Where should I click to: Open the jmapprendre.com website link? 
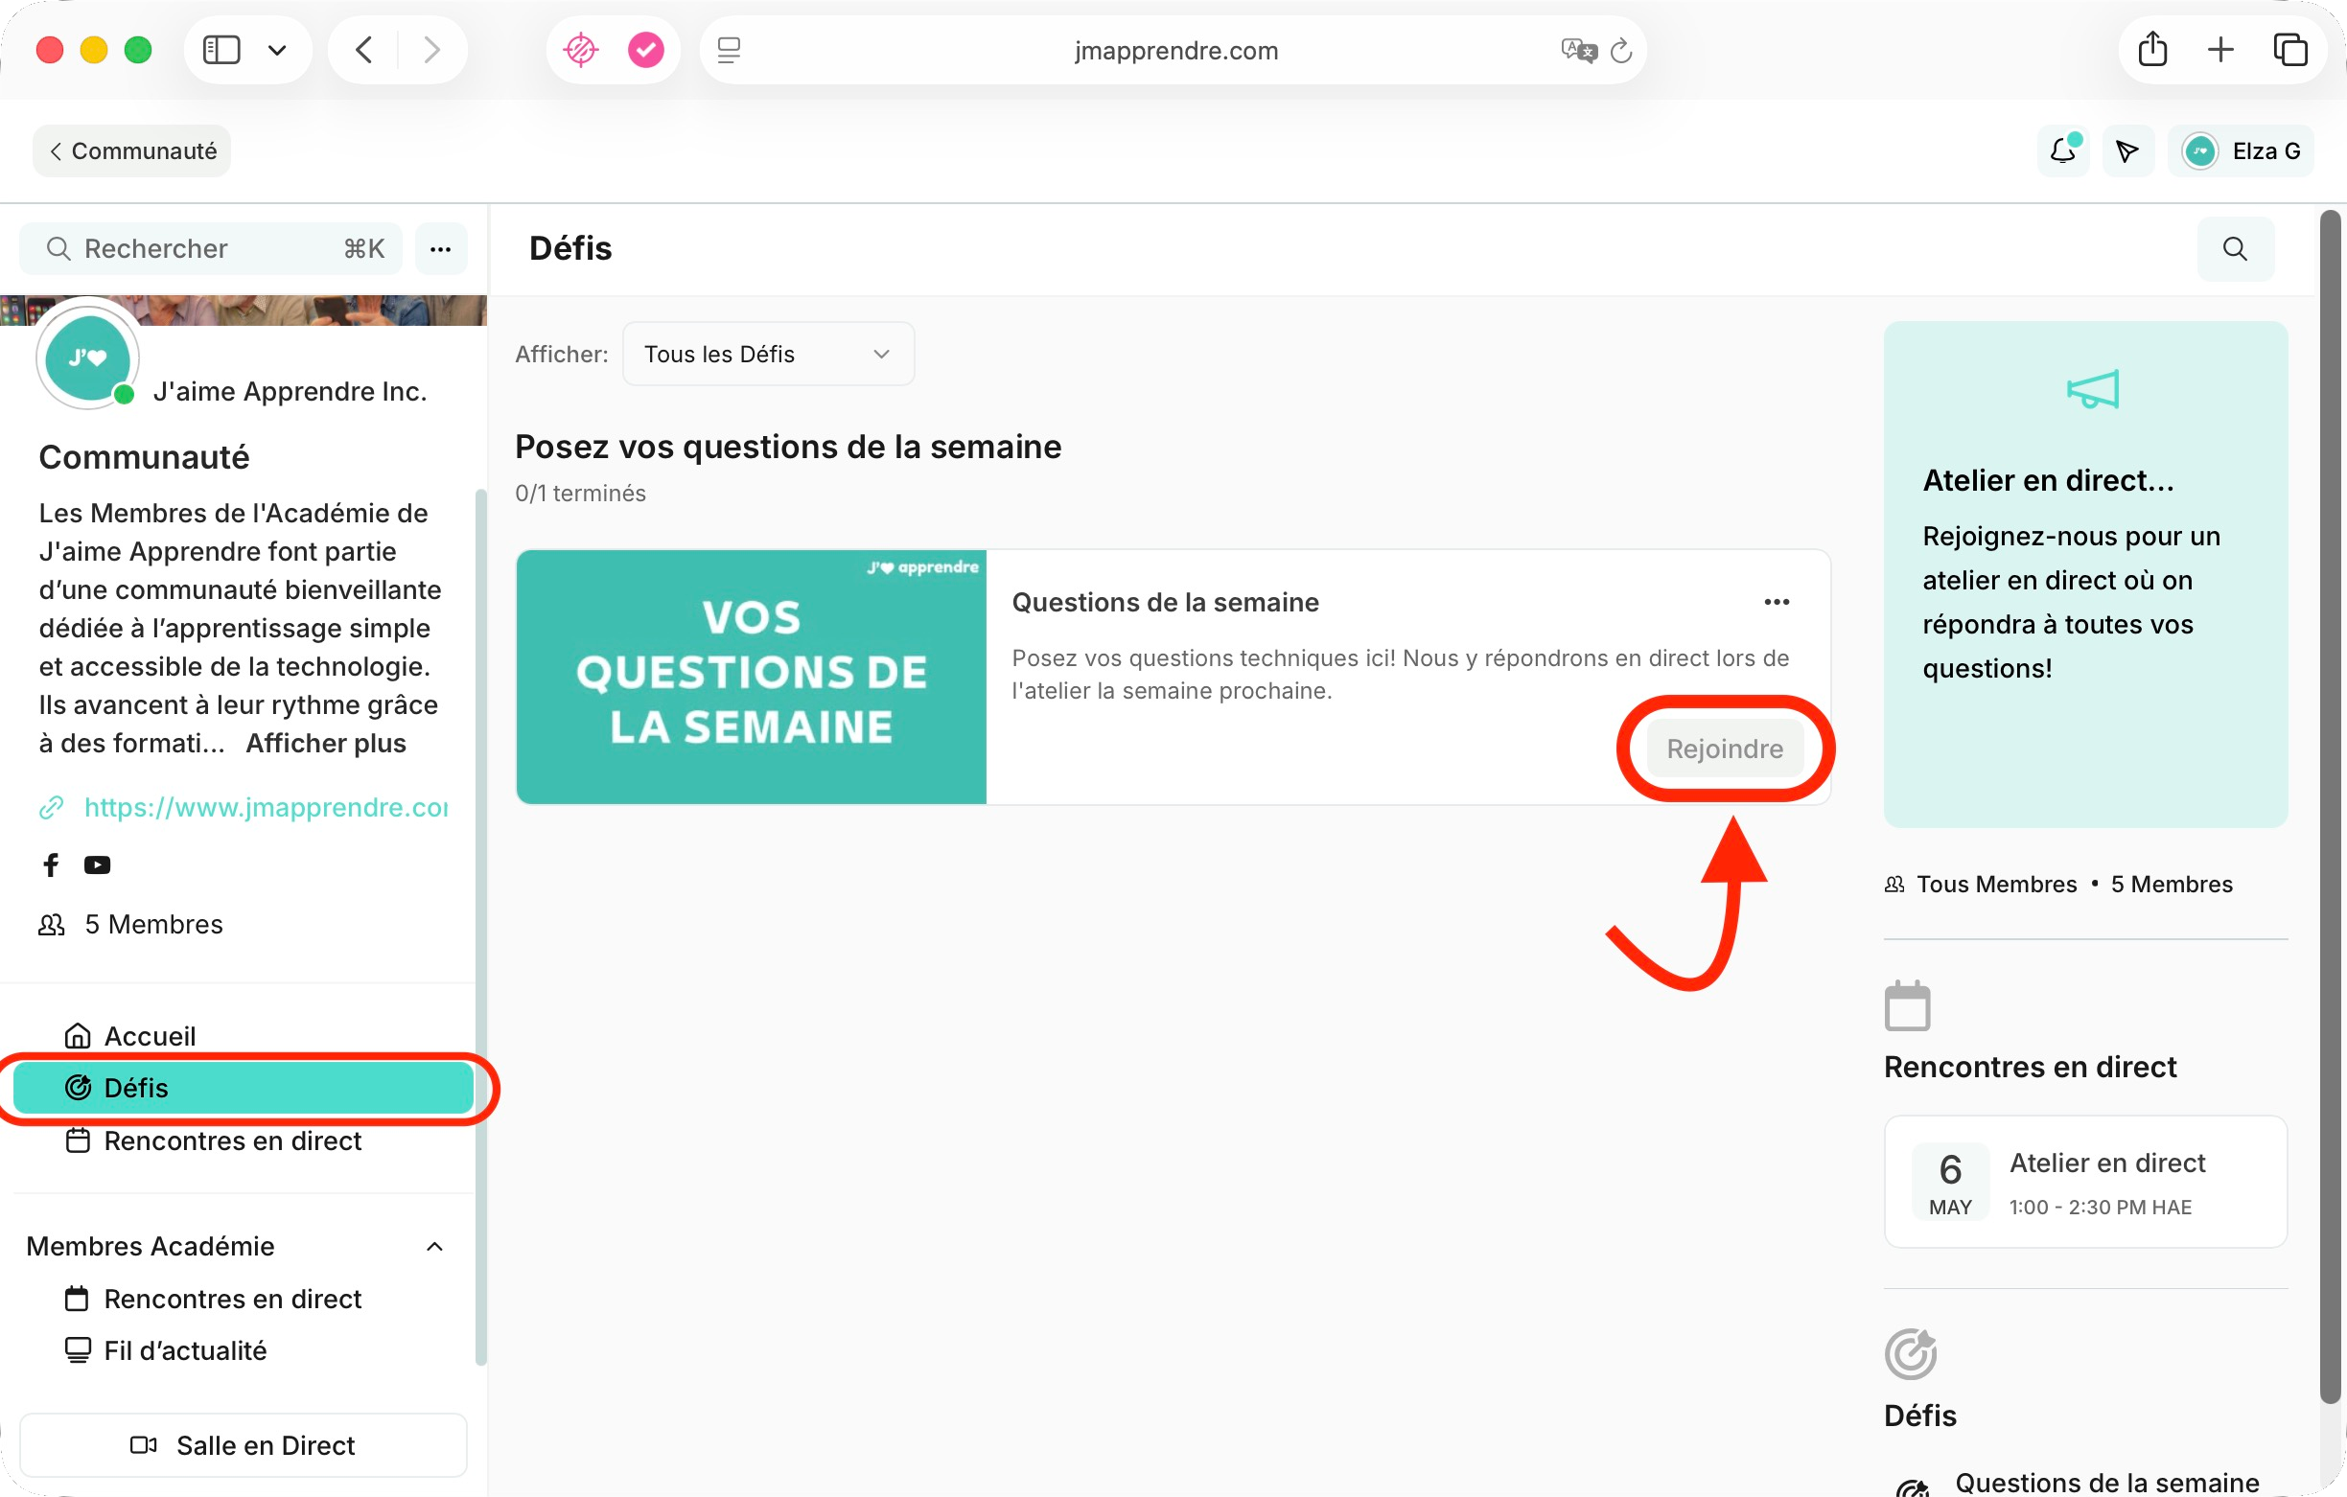(x=266, y=807)
